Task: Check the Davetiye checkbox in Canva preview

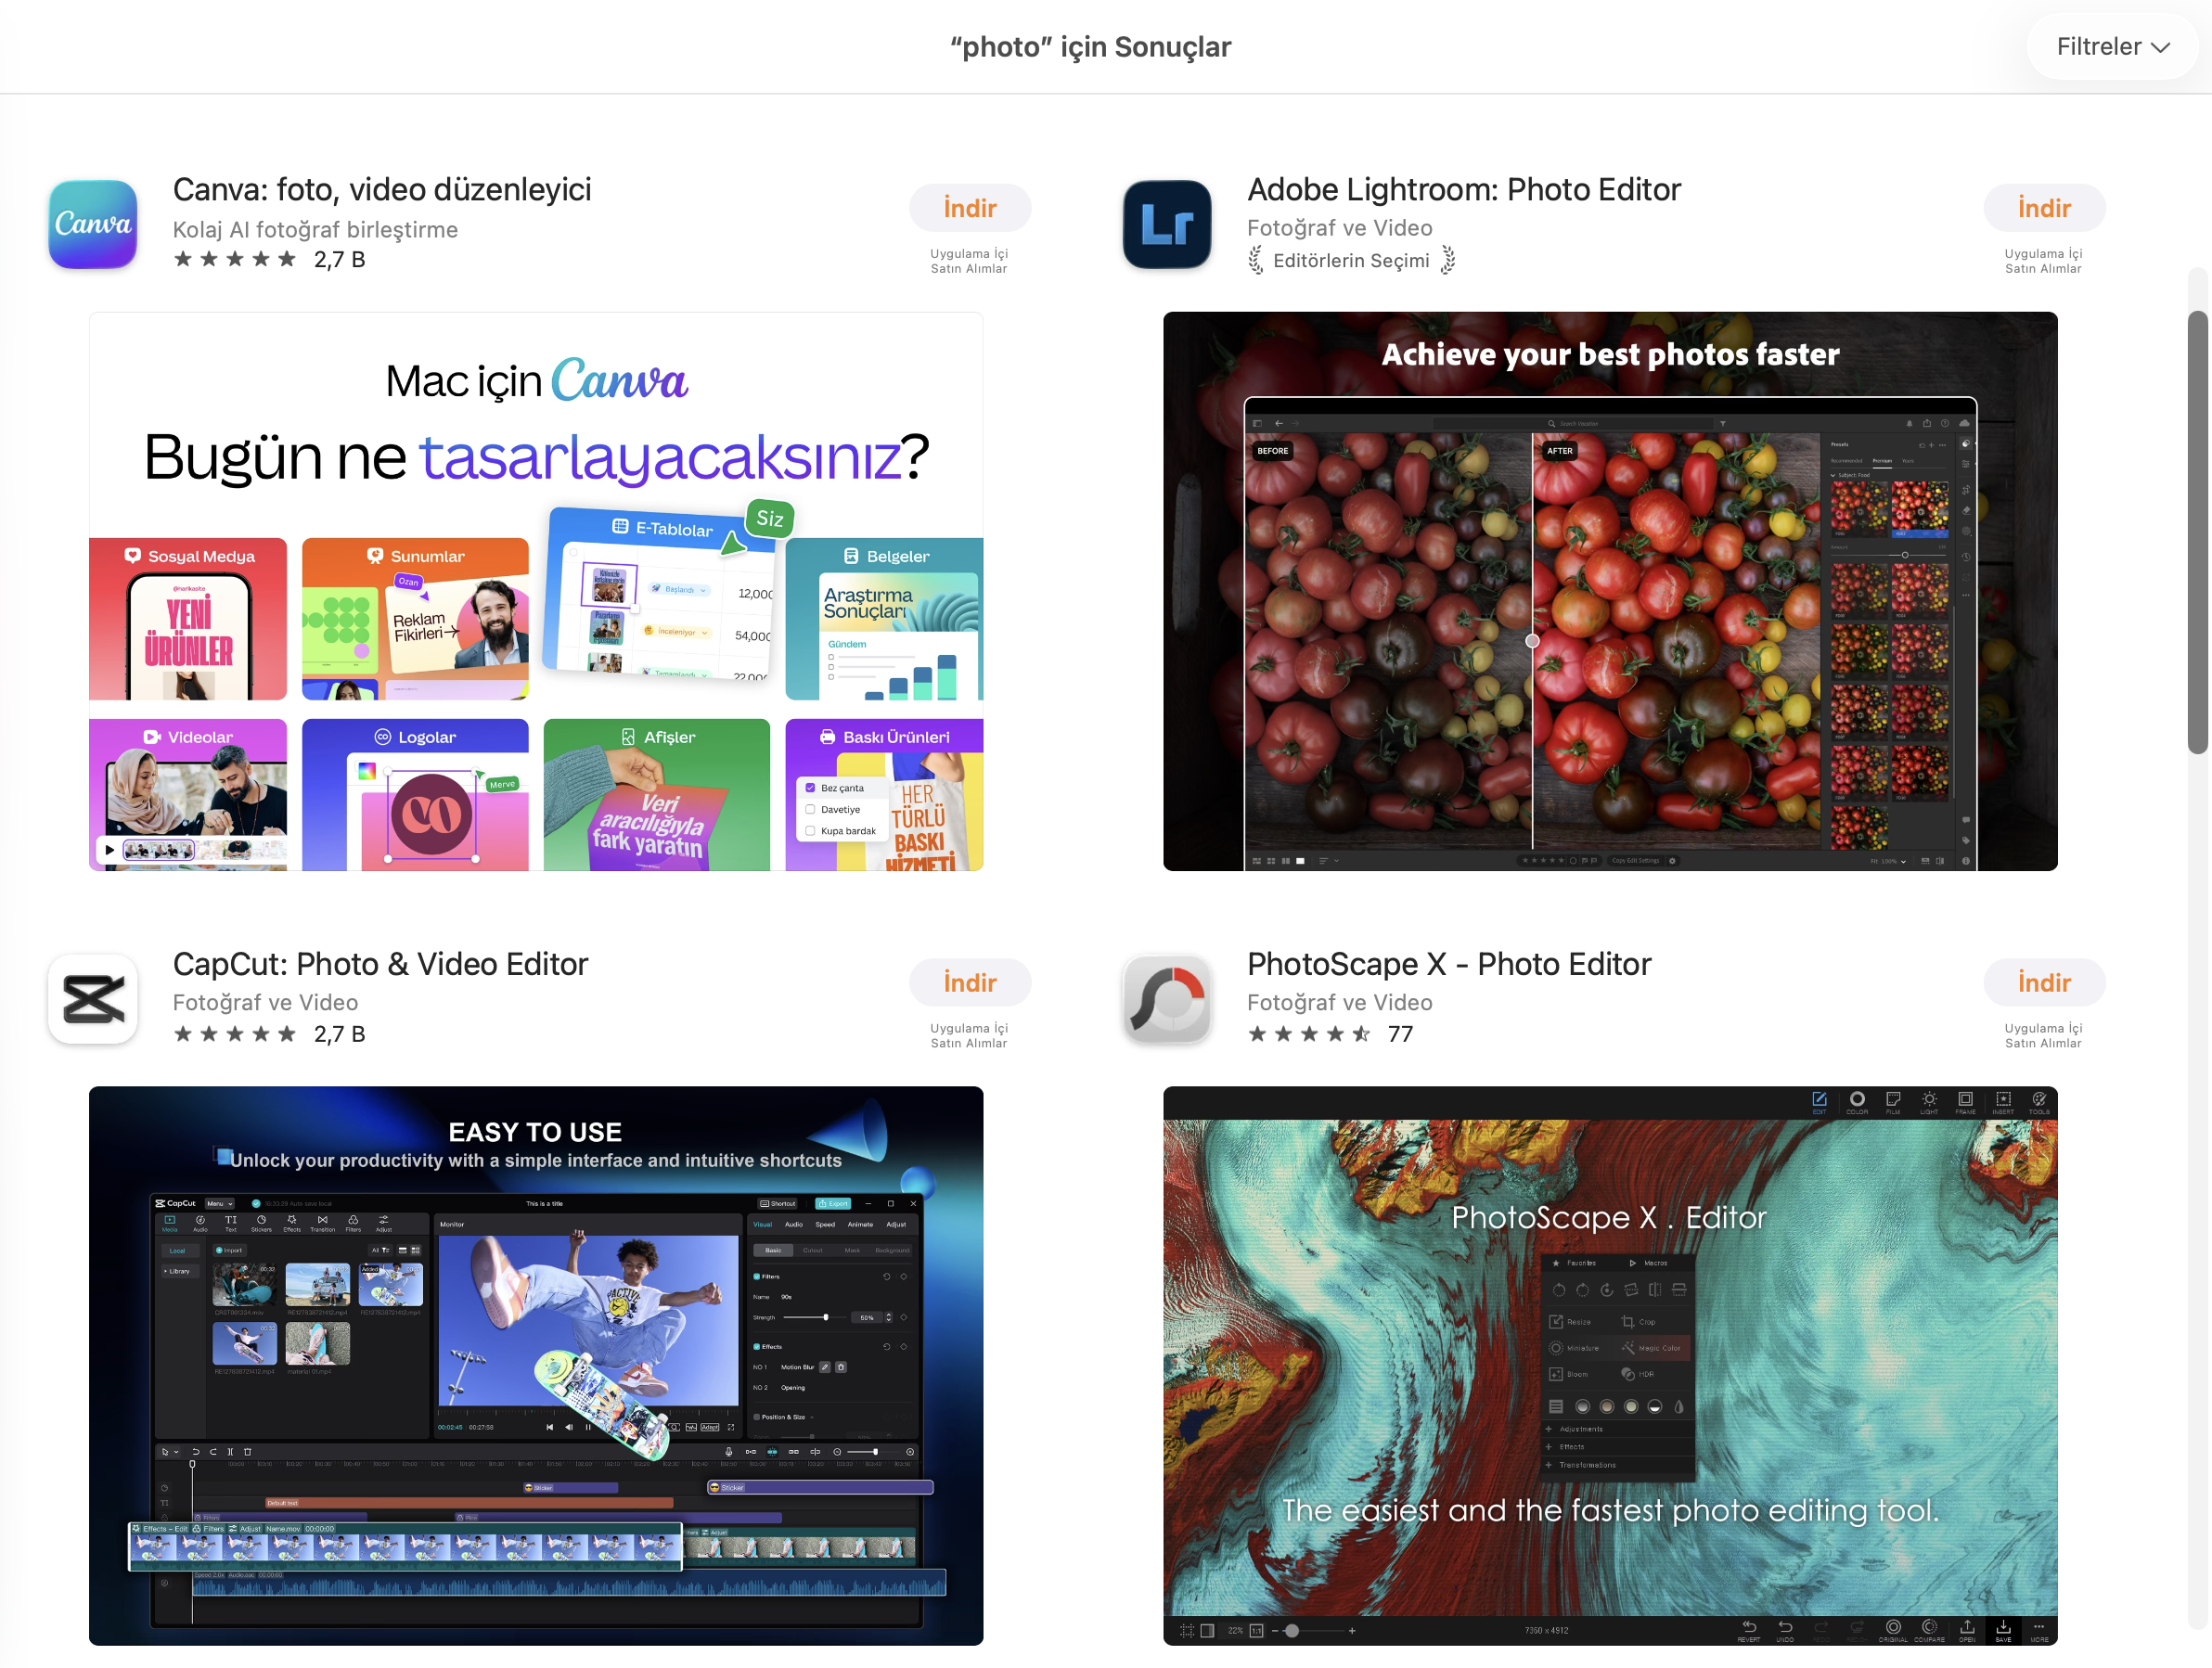Action: tap(811, 809)
